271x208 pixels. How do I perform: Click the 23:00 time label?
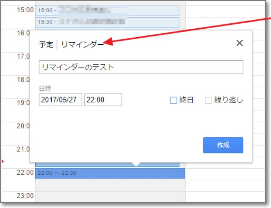[25, 196]
